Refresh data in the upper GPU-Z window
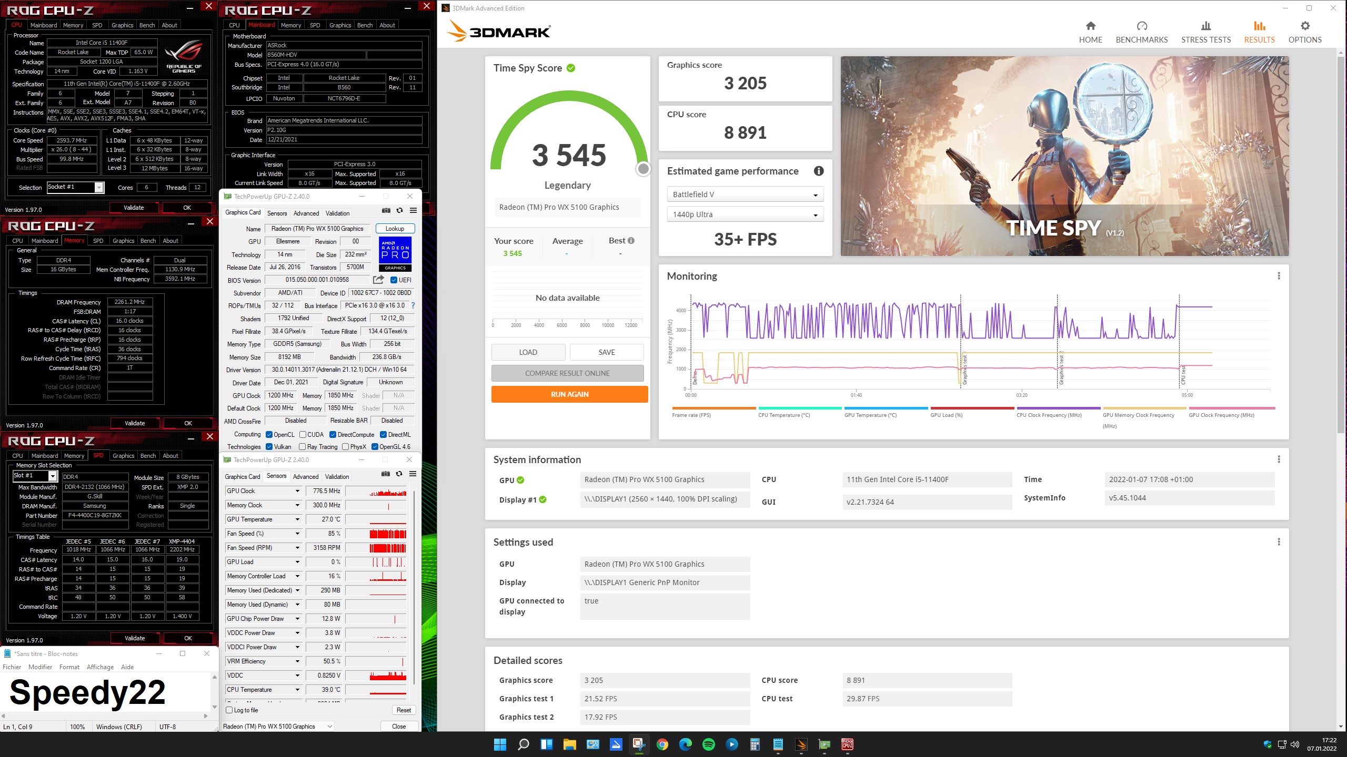The width and height of the screenshot is (1347, 757). pos(400,211)
